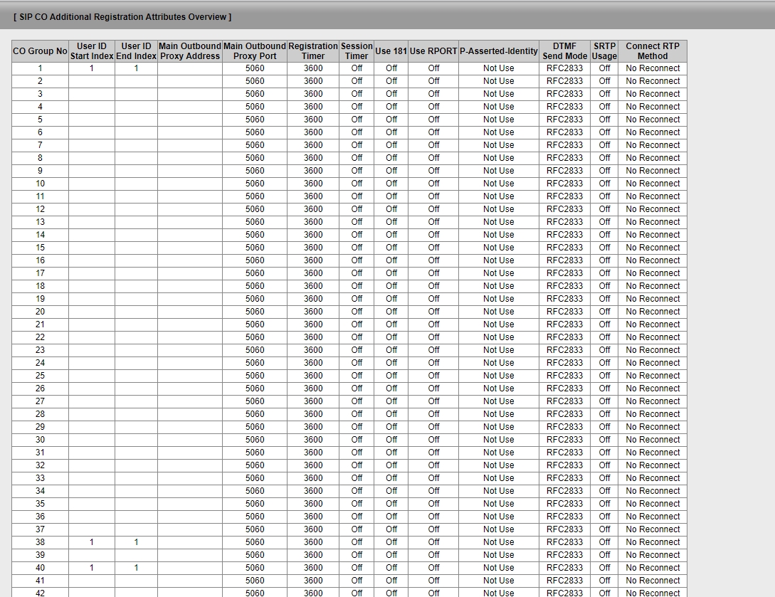Select CO Group number 1 cell
Image resolution: width=775 pixels, height=597 pixels.
point(40,68)
